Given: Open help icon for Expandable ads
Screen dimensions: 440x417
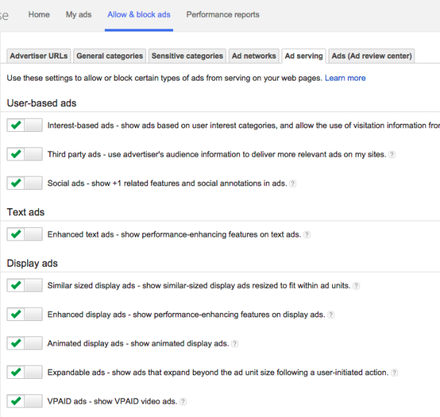Looking at the screenshot, I should tap(395, 372).
